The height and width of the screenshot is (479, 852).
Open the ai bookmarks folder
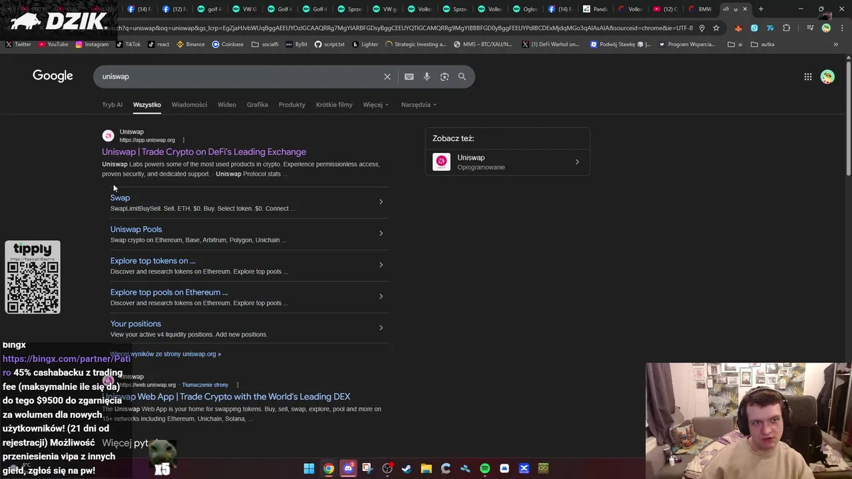[735, 45]
